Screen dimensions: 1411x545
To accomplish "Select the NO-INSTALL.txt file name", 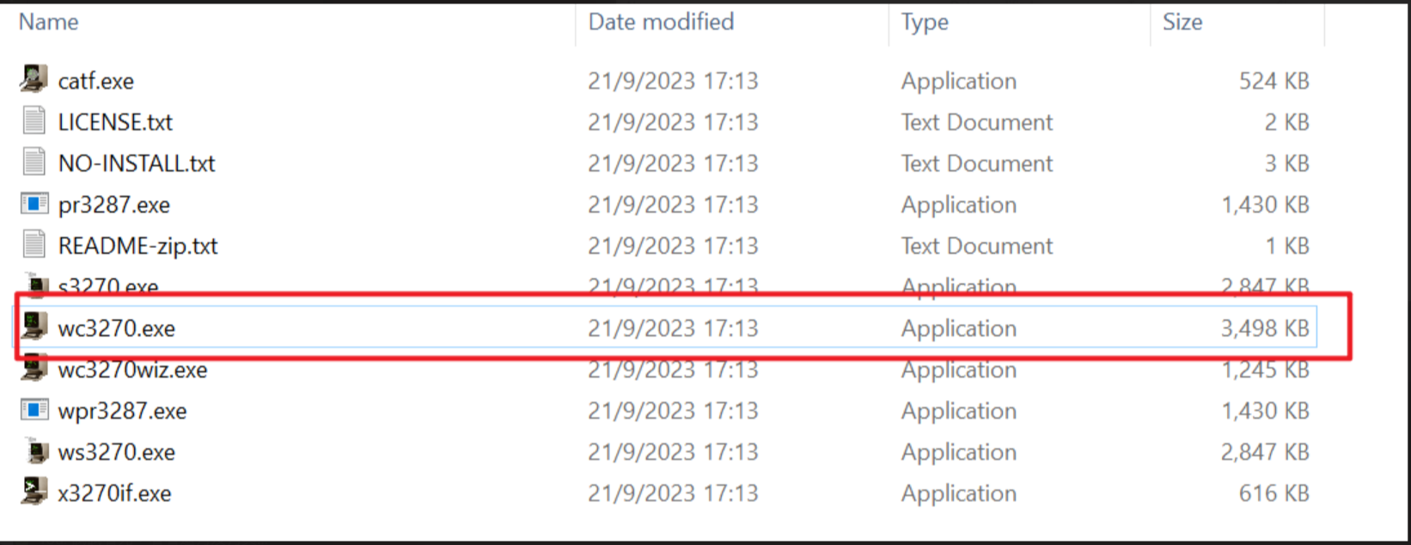I will pyautogui.click(x=136, y=162).
